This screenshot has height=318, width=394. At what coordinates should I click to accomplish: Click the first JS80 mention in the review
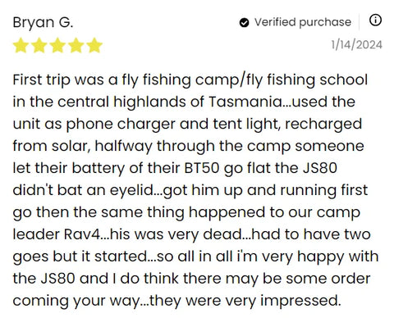[x=320, y=168]
